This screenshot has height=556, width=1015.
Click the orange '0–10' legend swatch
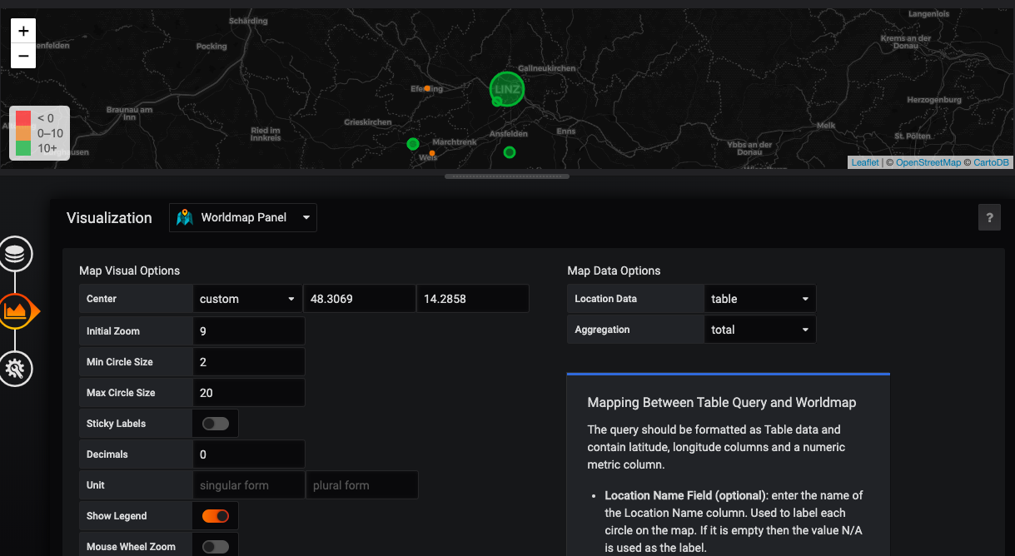pos(23,133)
